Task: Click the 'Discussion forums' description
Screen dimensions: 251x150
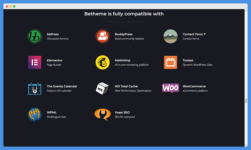Action: [x=58, y=39]
